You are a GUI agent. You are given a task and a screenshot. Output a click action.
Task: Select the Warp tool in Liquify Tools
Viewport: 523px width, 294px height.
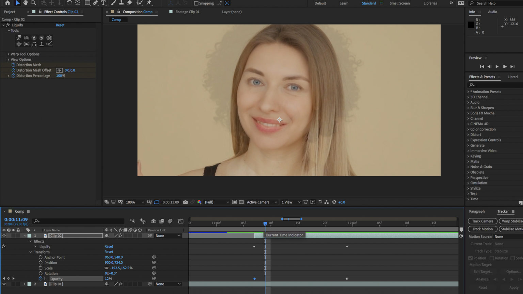19,38
